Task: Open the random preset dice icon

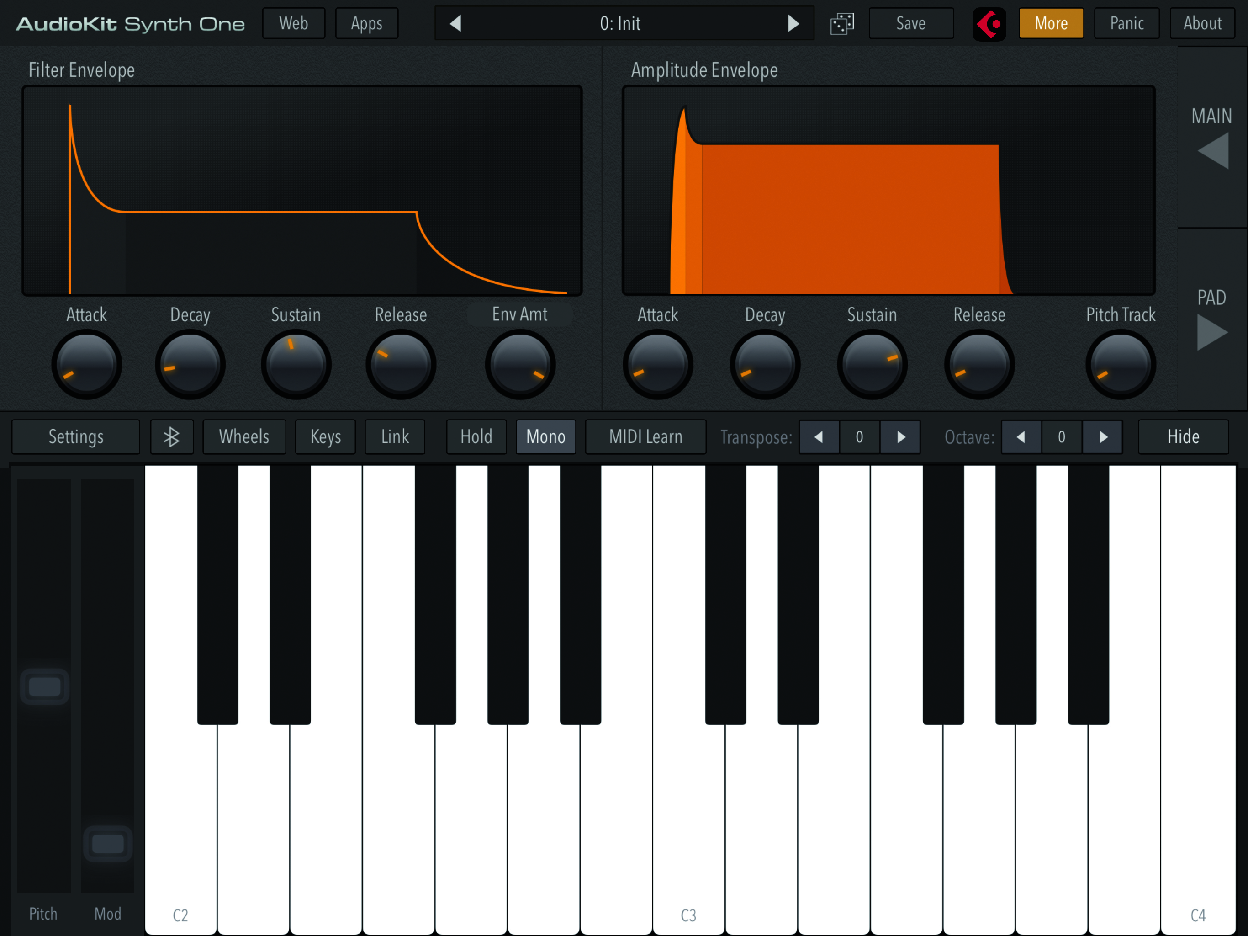Action: (x=842, y=24)
